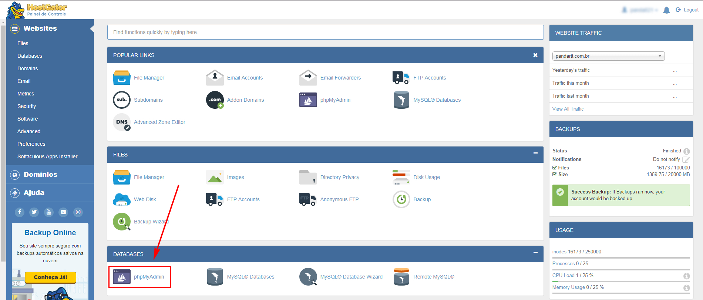Open File Manager icon in Popular Links
This screenshot has height=300, width=703.
click(x=122, y=78)
